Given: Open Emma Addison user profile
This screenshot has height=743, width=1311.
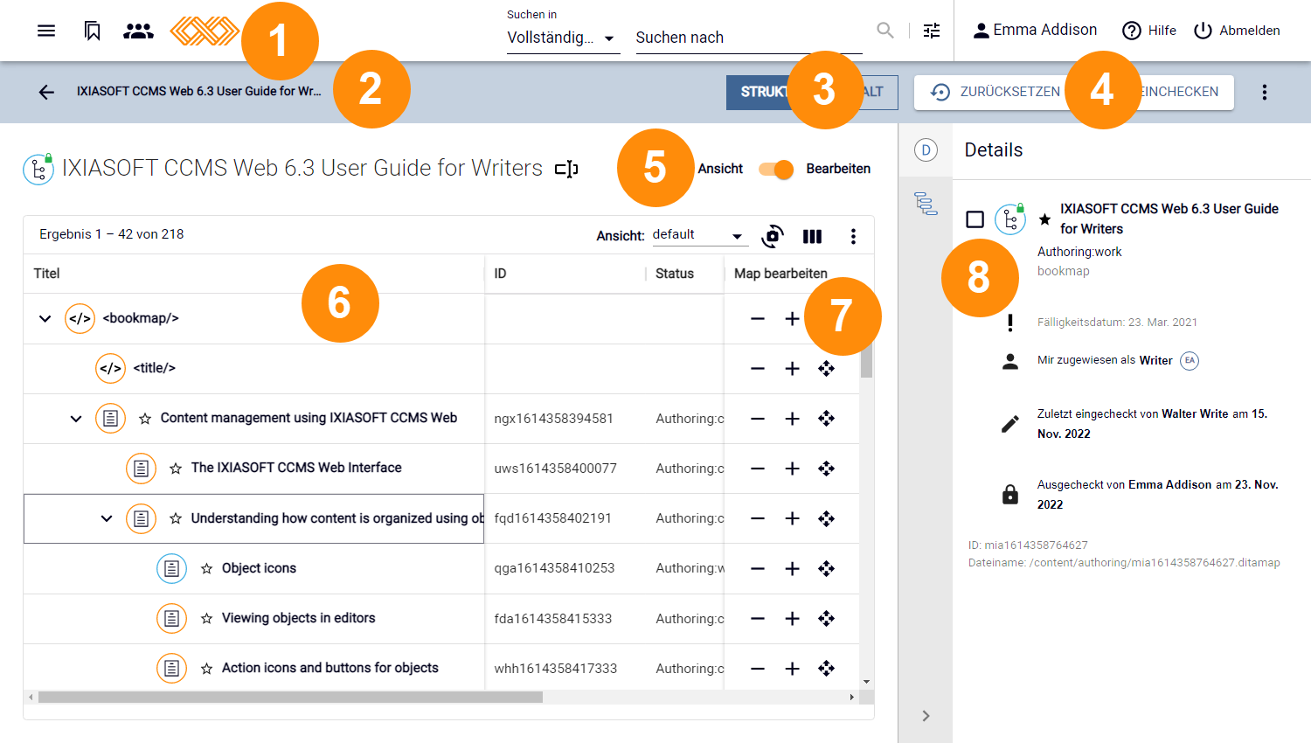Looking at the screenshot, I should coord(1035,31).
